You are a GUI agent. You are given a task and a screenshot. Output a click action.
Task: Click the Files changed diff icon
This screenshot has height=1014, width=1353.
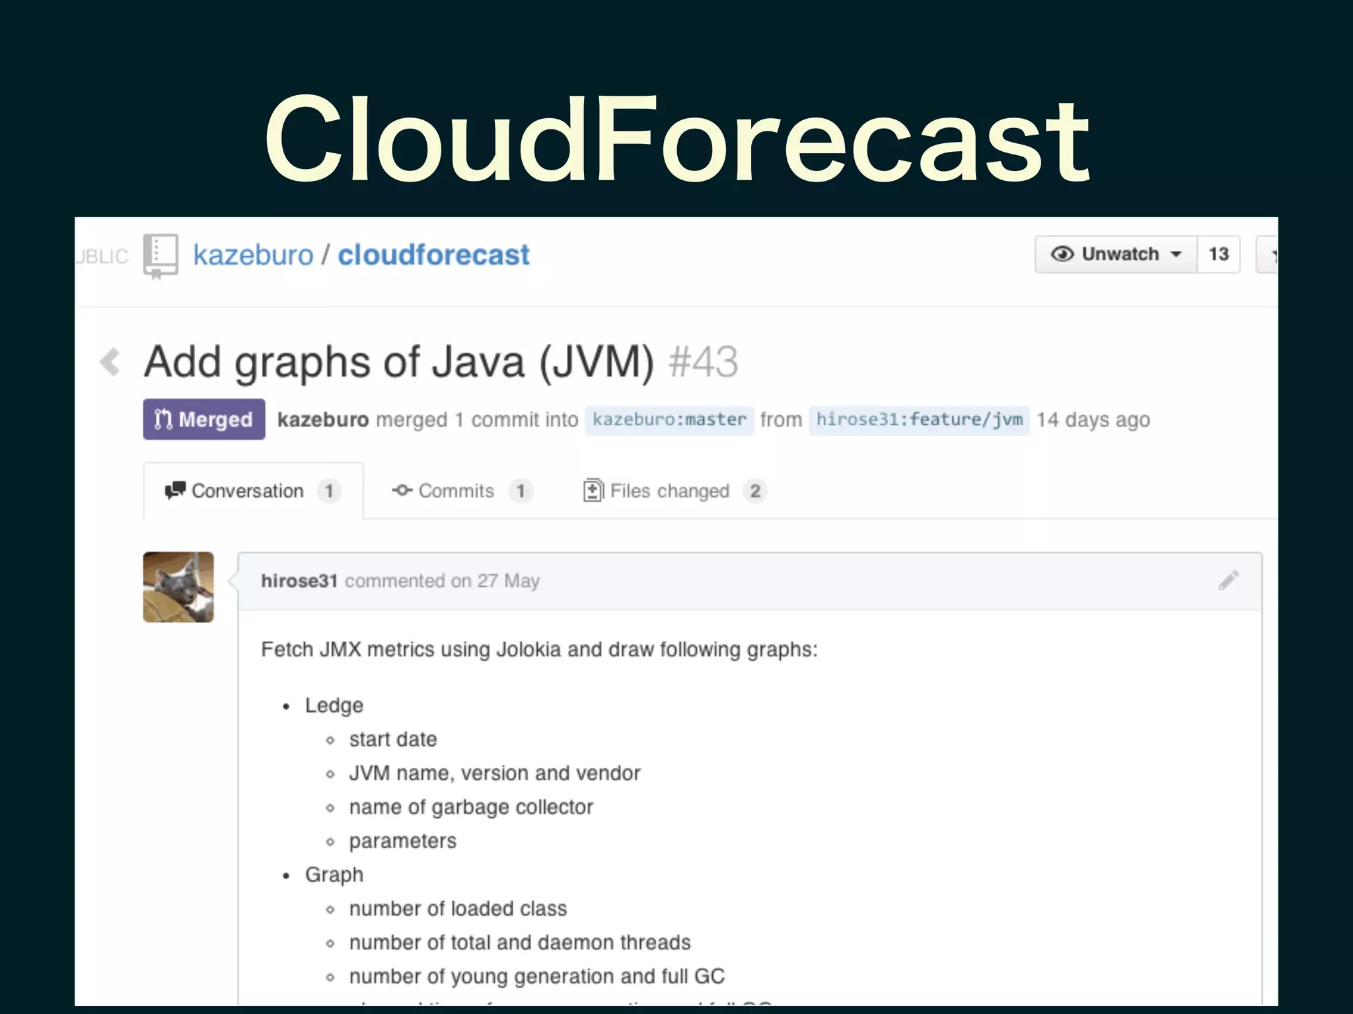point(593,490)
